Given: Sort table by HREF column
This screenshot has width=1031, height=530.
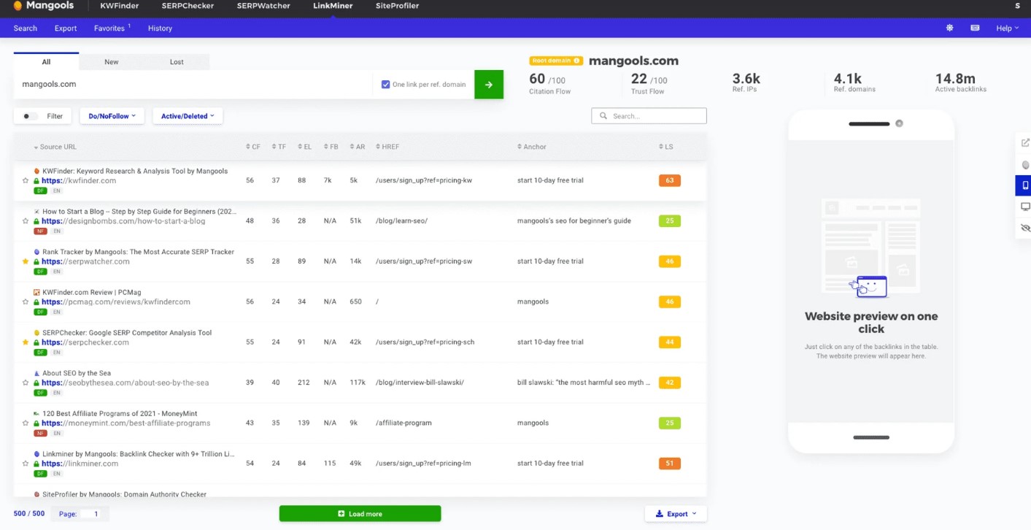Looking at the screenshot, I should point(387,147).
